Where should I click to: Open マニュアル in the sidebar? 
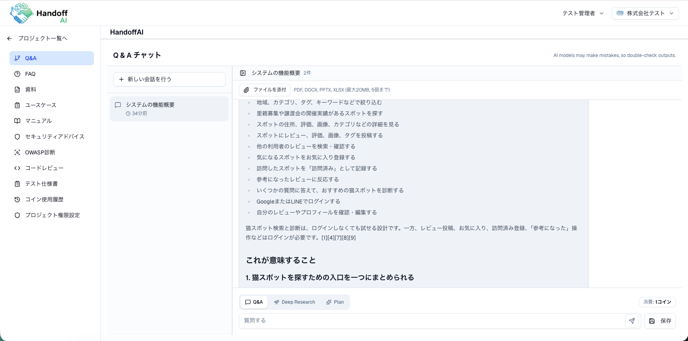point(51,121)
